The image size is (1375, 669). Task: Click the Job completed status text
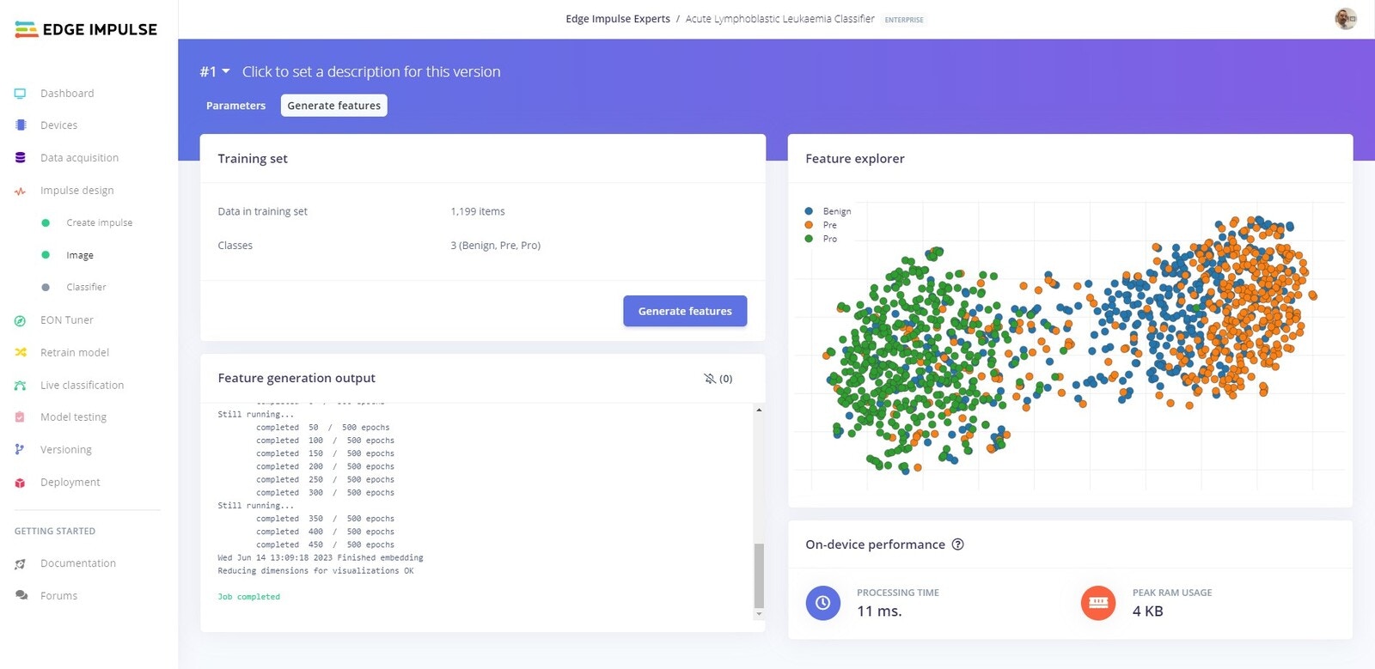248,597
